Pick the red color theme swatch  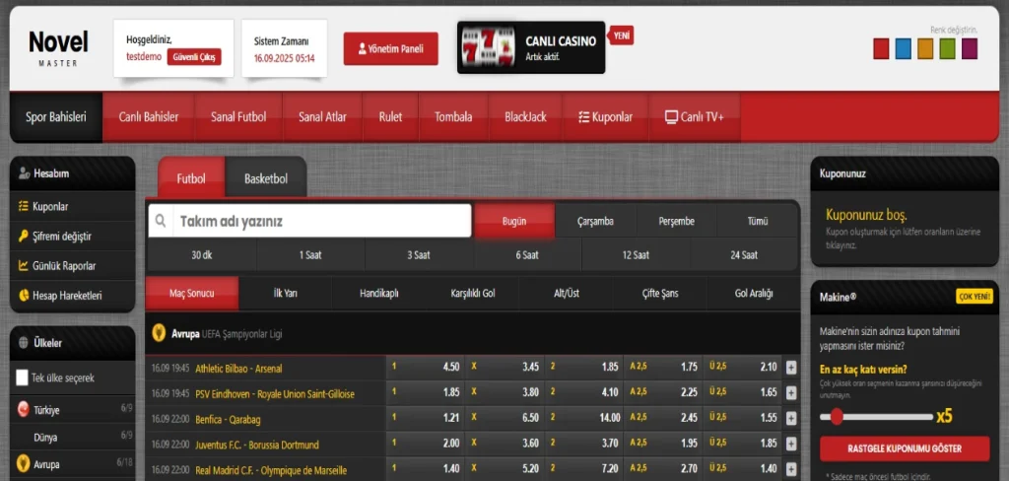pos(881,49)
